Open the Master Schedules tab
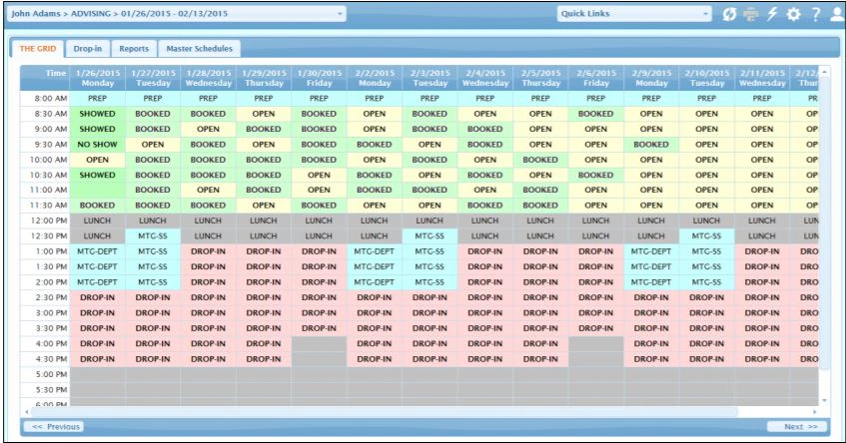 coord(199,49)
